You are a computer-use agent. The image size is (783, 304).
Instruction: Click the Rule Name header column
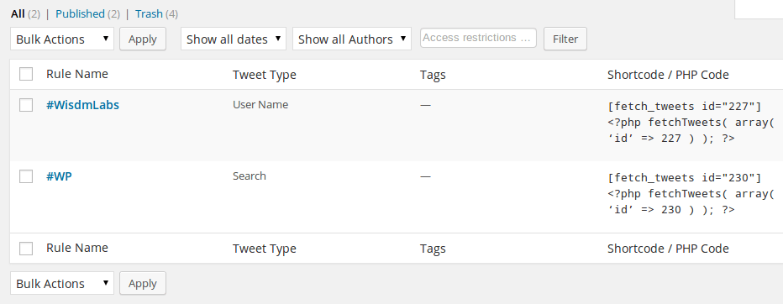click(77, 74)
